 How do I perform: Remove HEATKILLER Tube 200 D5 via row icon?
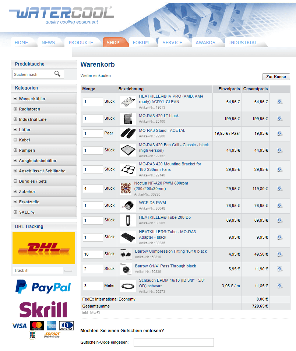(x=280, y=220)
